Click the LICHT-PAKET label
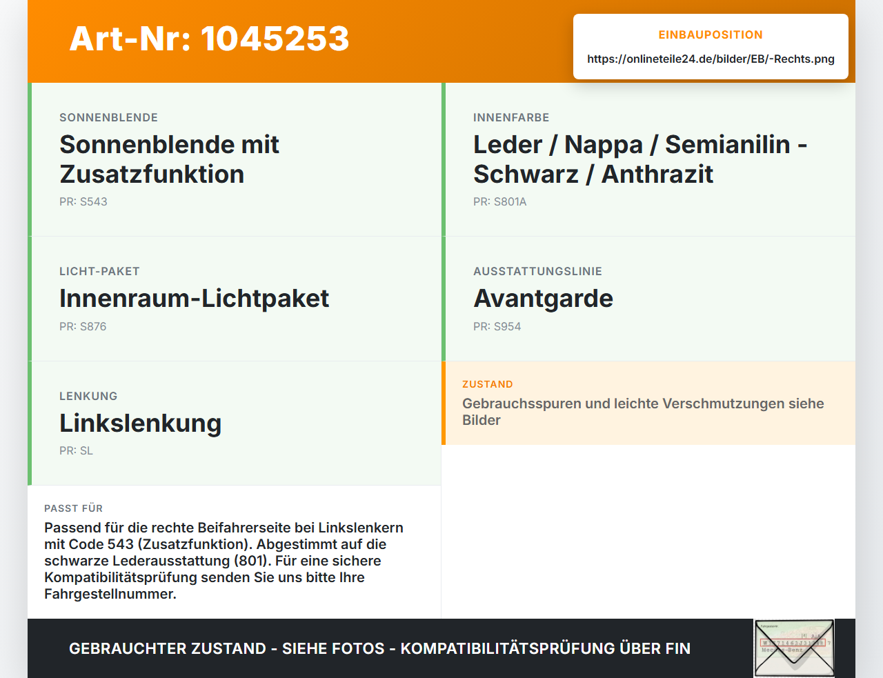The width and height of the screenshot is (883, 678). (x=99, y=272)
